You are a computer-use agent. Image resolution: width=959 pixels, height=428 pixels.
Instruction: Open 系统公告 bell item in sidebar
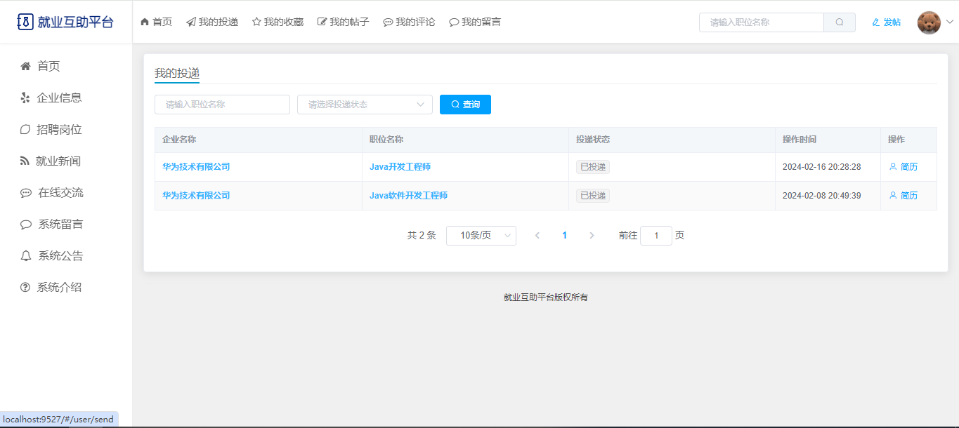click(x=60, y=256)
